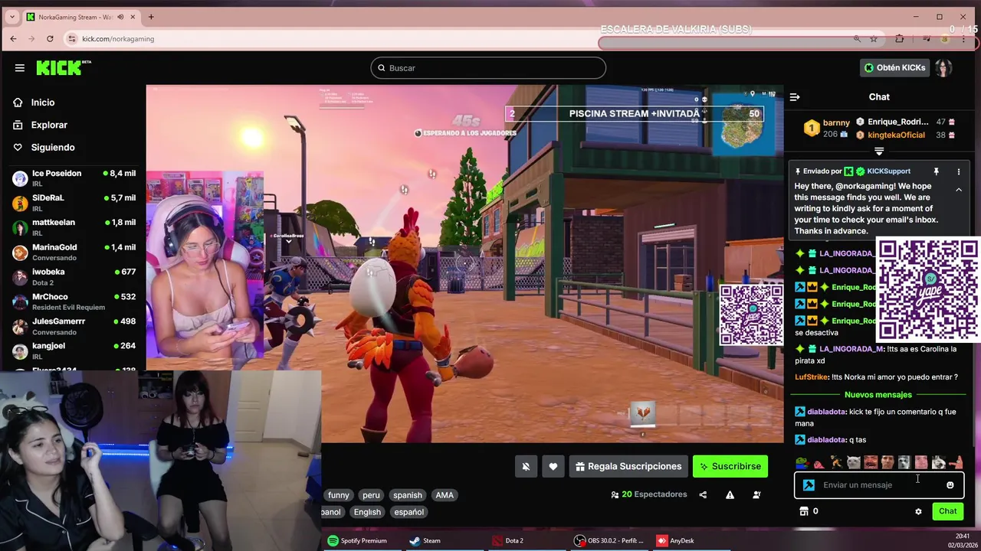Open chat settings gear
Viewport: 981px width, 551px height.
click(x=918, y=511)
